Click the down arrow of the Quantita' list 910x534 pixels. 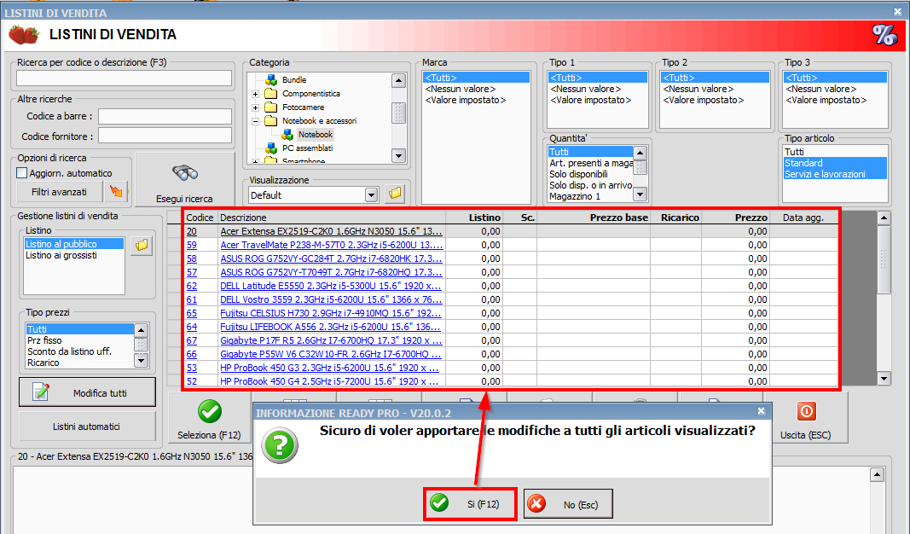pyautogui.click(x=640, y=194)
